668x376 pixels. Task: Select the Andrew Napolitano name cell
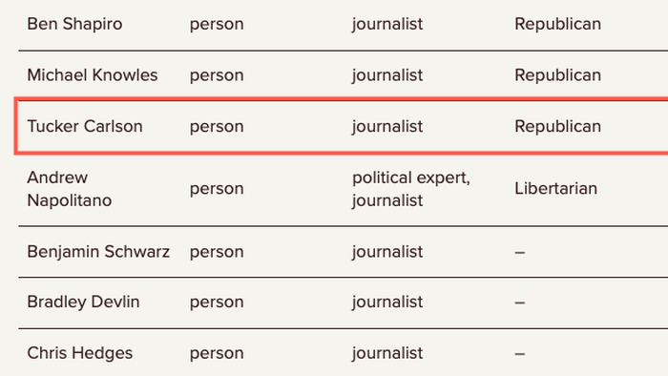pos(70,189)
